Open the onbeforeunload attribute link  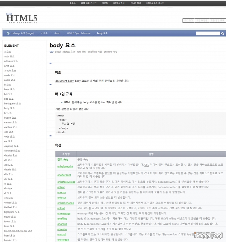pos(66,182)
